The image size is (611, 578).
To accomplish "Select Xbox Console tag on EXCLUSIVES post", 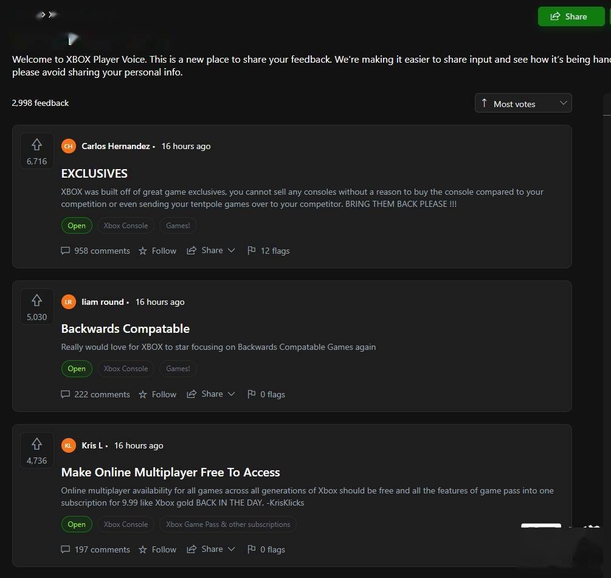I will tap(126, 226).
